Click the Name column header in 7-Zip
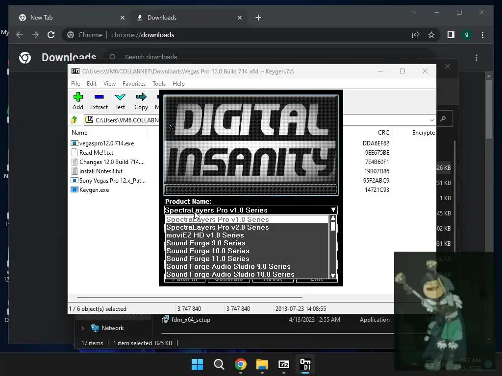502x376 pixels. point(79,132)
